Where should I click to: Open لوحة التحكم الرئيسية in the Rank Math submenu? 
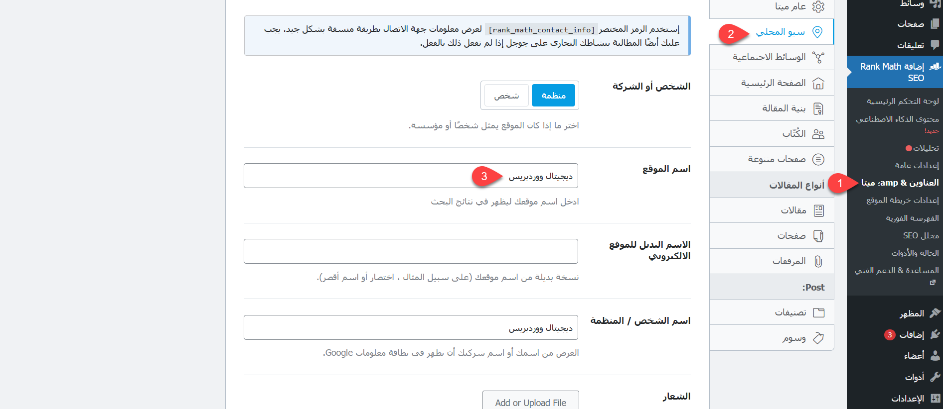point(903,101)
